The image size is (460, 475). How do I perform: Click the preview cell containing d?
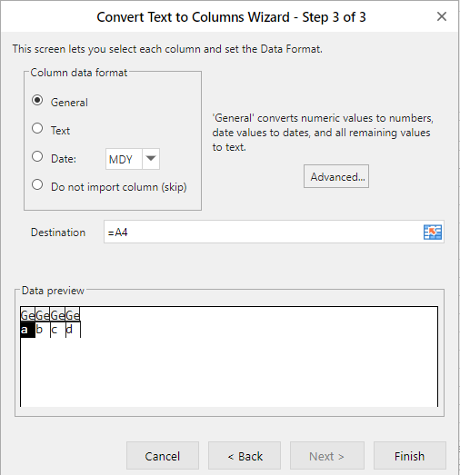tap(73, 330)
